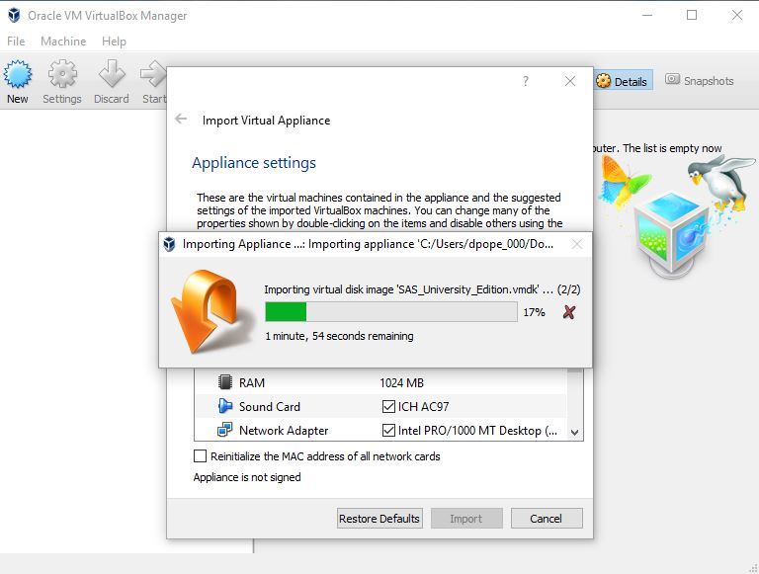Click the green import progress bar
Image resolution: width=759 pixels, height=574 pixels.
(x=391, y=311)
